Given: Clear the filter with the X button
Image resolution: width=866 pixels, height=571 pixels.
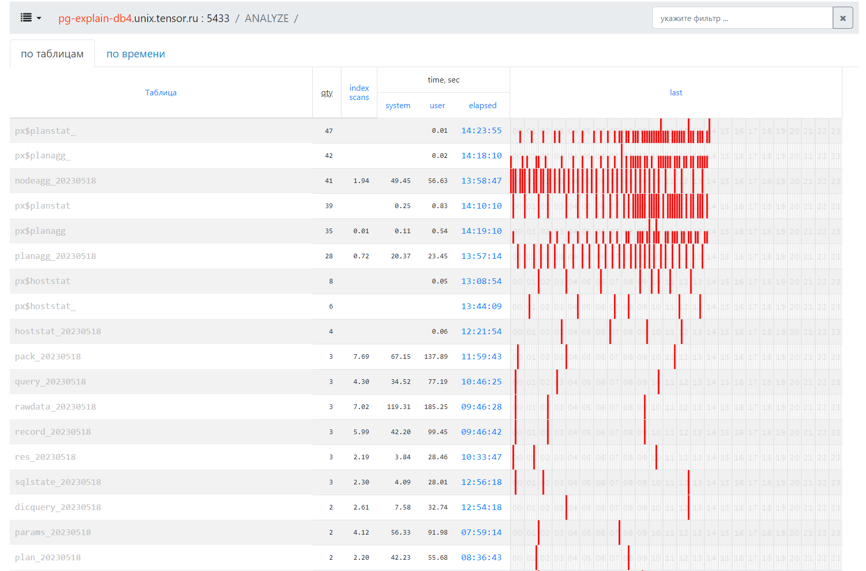Looking at the screenshot, I should [x=842, y=18].
